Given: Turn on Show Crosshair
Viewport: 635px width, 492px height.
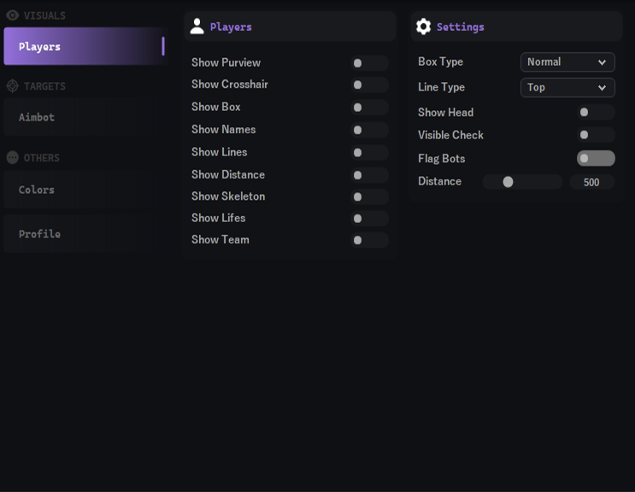Looking at the screenshot, I should click(x=369, y=85).
